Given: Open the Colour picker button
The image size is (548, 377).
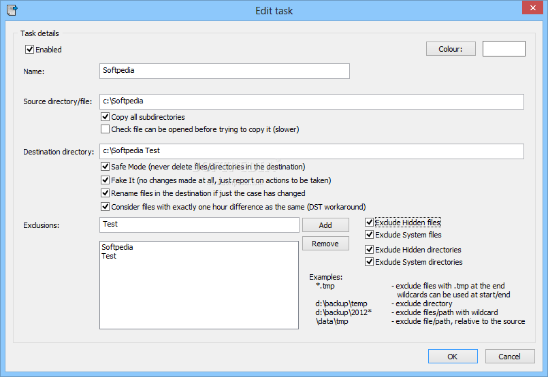Looking at the screenshot, I should (x=451, y=49).
